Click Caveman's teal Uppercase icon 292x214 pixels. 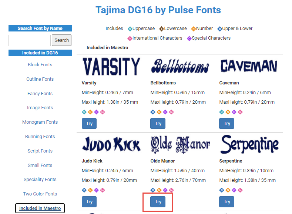222,112
